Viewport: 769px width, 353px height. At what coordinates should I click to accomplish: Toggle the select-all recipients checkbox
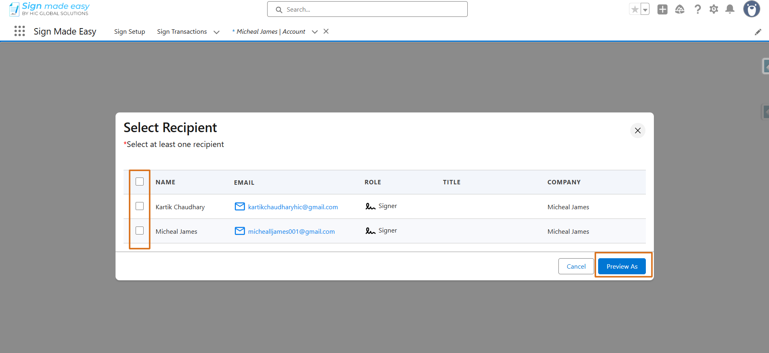click(140, 182)
